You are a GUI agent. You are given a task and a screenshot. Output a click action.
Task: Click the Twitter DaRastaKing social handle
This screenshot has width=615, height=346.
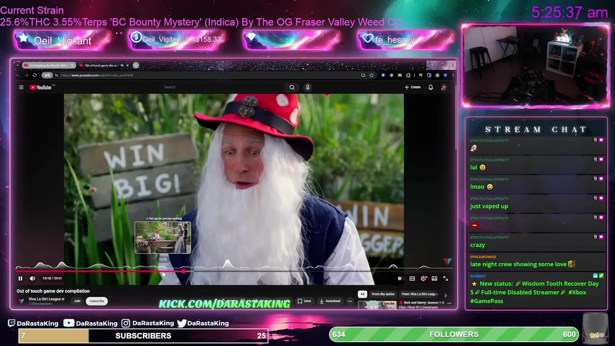coord(203,323)
